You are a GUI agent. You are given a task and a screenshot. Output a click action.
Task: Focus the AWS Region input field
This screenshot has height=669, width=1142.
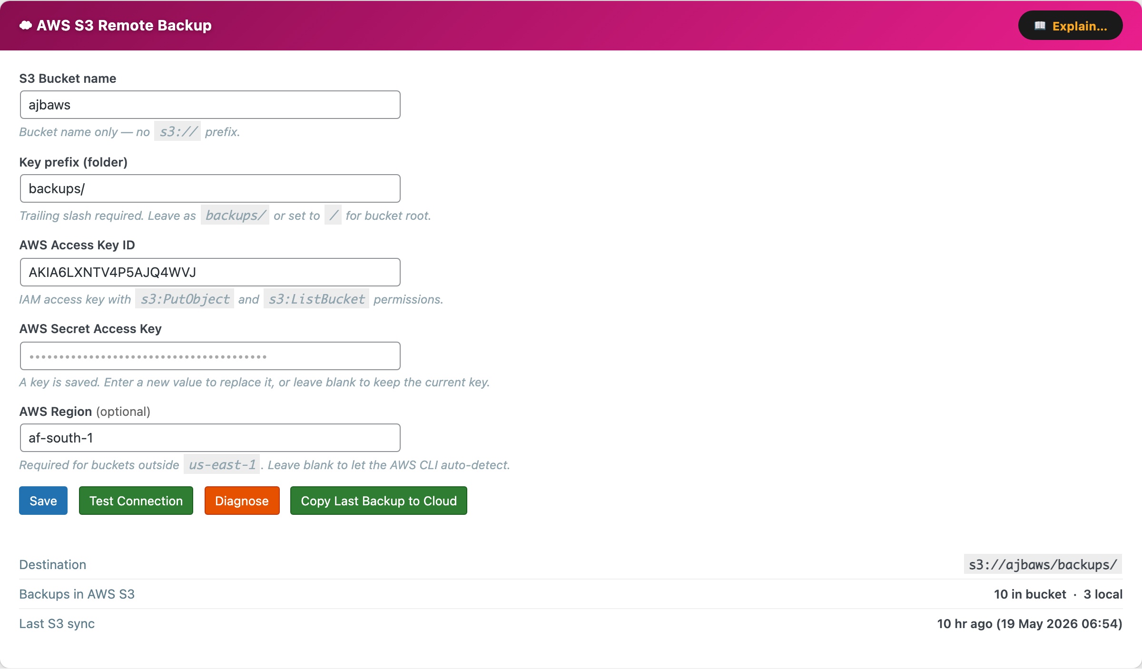pyautogui.click(x=210, y=438)
